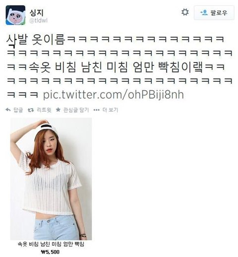Click the 싱지 profile avatar picture
The width and height of the screenshot is (238, 257).
pyautogui.click(x=15, y=15)
